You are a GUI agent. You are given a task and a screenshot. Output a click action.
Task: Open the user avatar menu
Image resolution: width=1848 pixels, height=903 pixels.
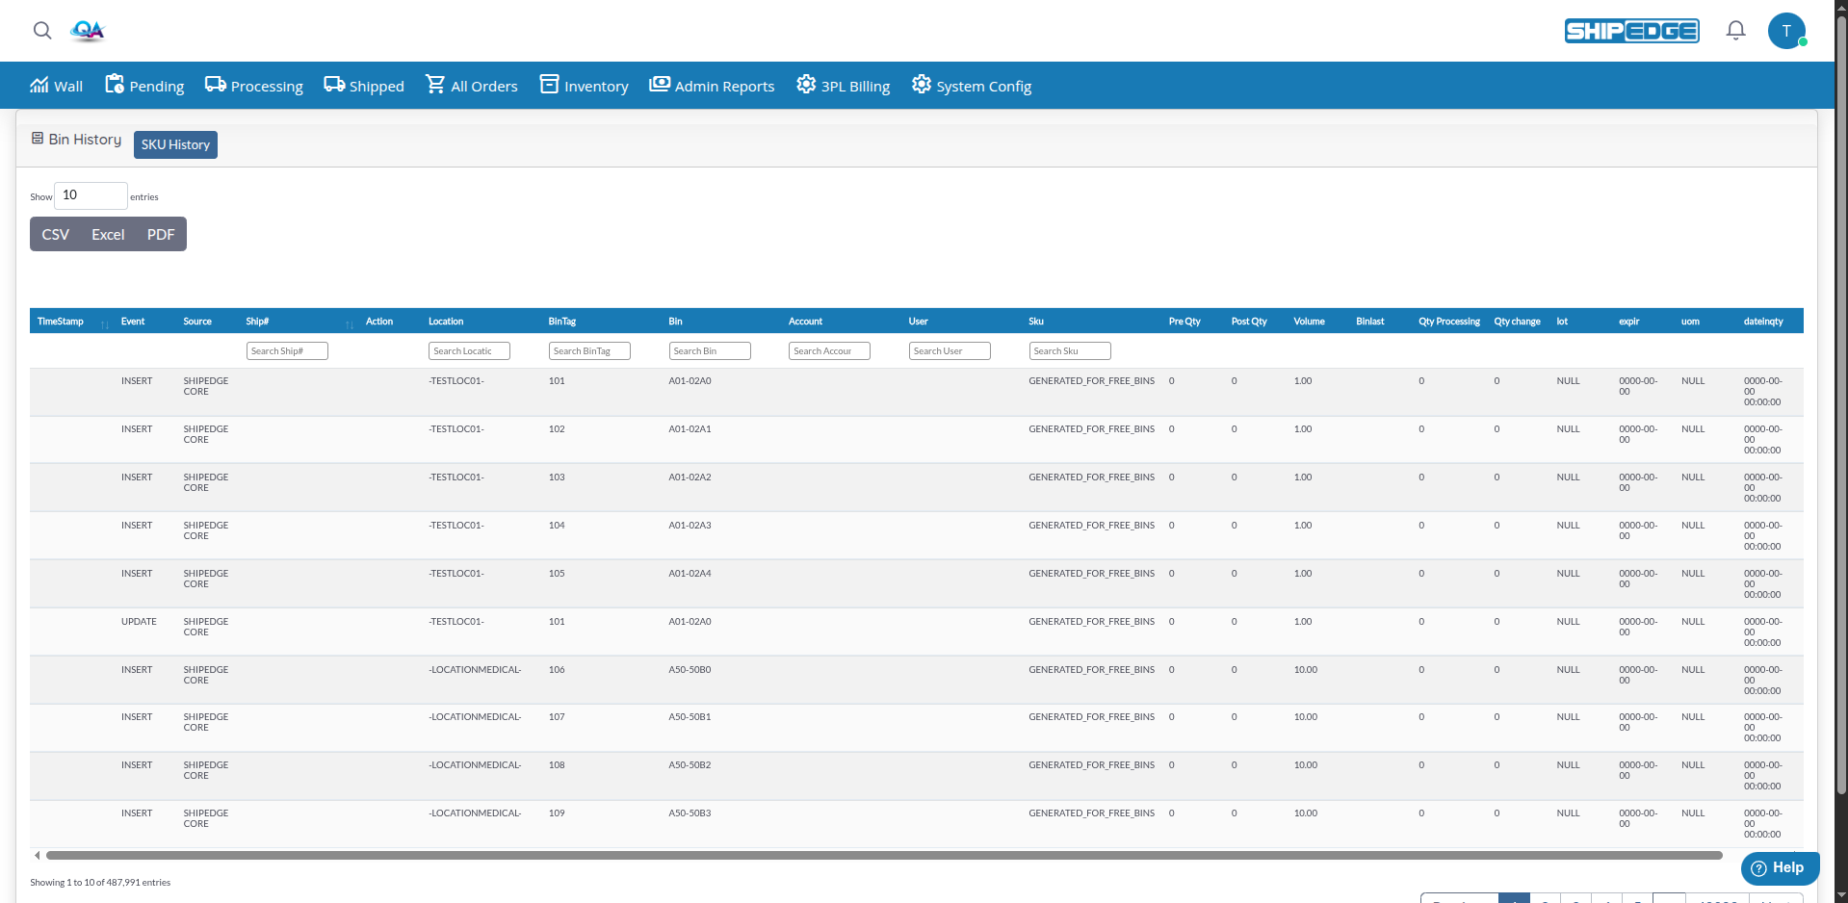coord(1786,31)
